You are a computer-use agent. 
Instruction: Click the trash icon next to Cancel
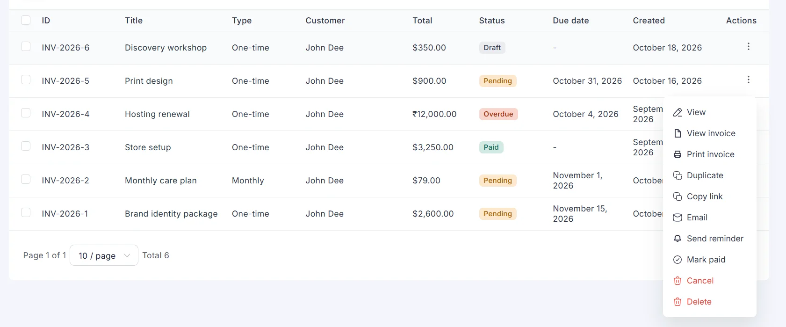[x=677, y=281]
